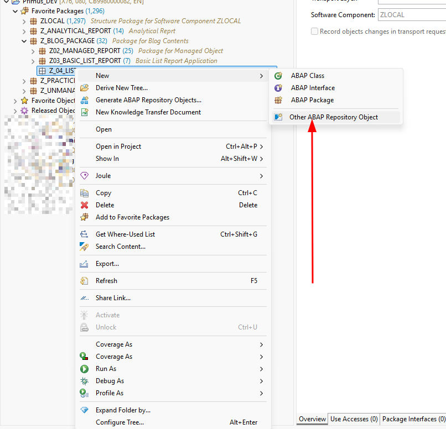
Task: Expand the Released Objects node
Action: click(x=15, y=111)
